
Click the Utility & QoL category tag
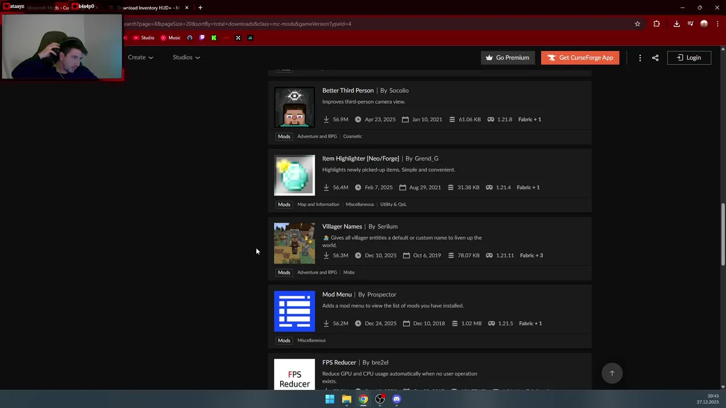click(393, 205)
